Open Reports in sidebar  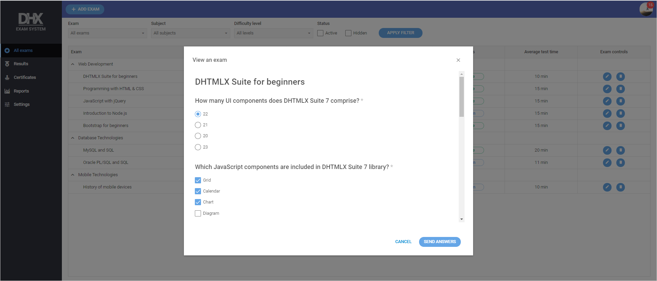(x=31, y=91)
